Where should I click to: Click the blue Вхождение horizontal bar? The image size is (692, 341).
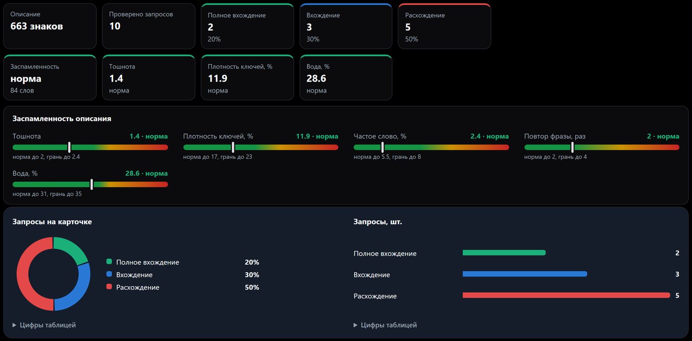pos(525,274)
